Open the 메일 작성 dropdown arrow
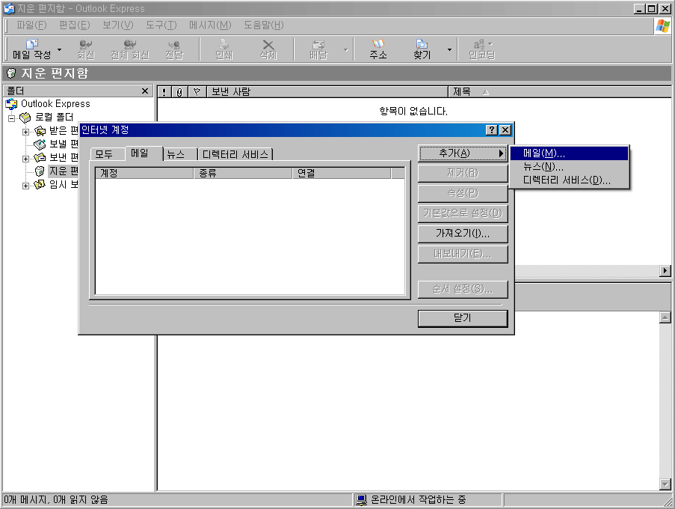 pos(59,49)
